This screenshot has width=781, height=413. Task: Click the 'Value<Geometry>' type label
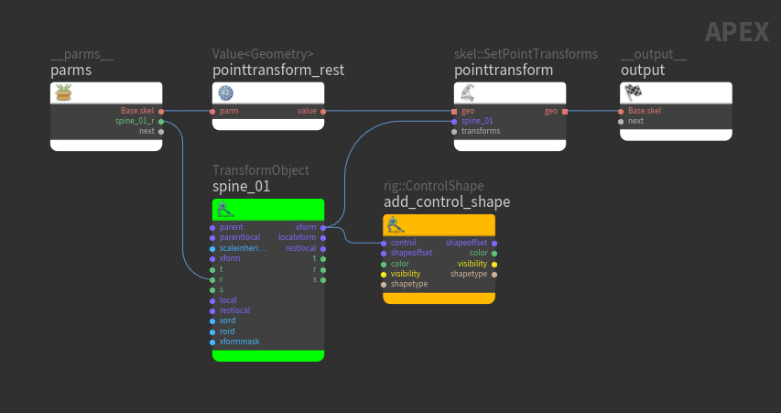(263, 54)
